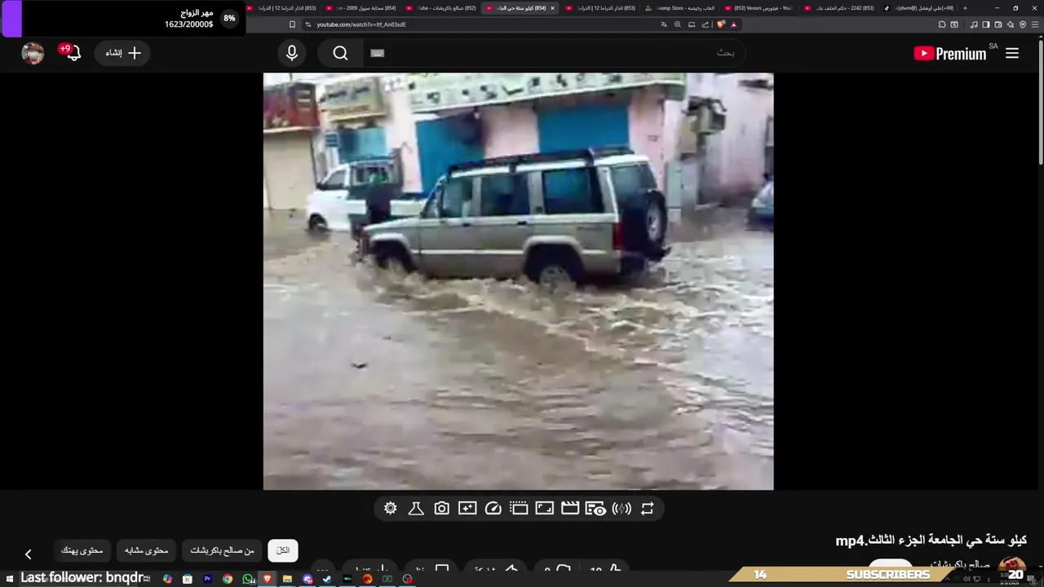
Task: Open Google Chrome from the taskbar
Action: [228, 579]
